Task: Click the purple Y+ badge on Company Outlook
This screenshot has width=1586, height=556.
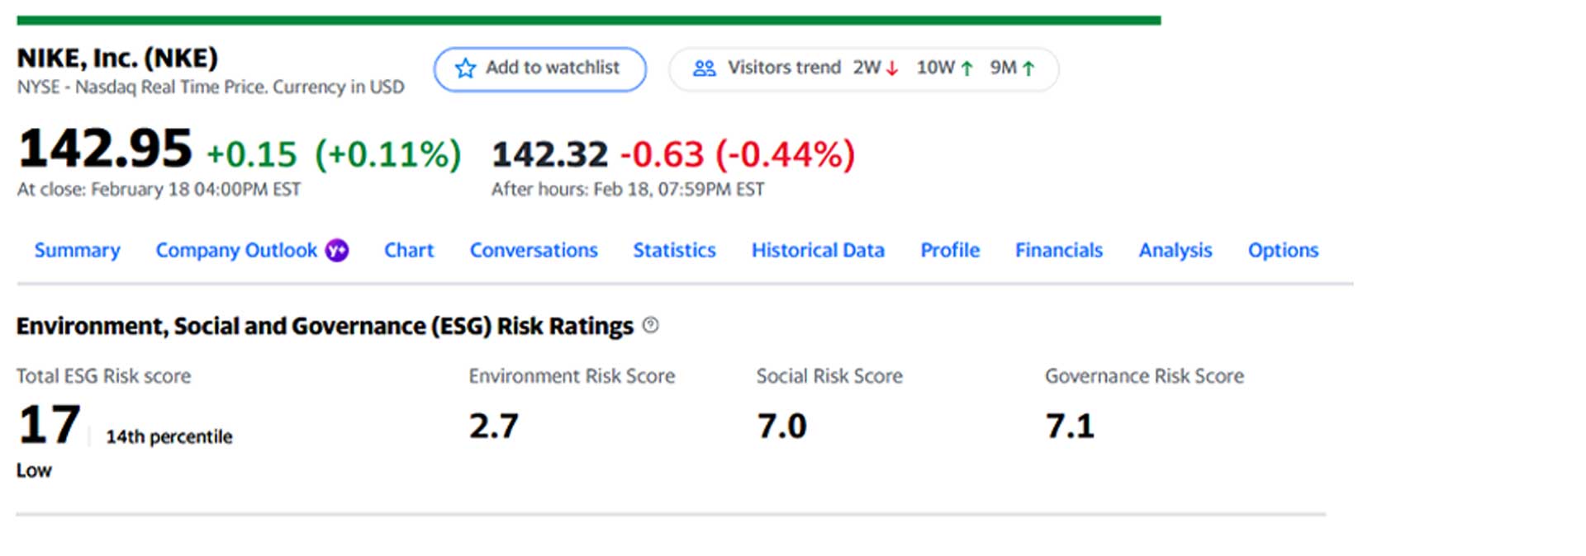Action: 337,250
